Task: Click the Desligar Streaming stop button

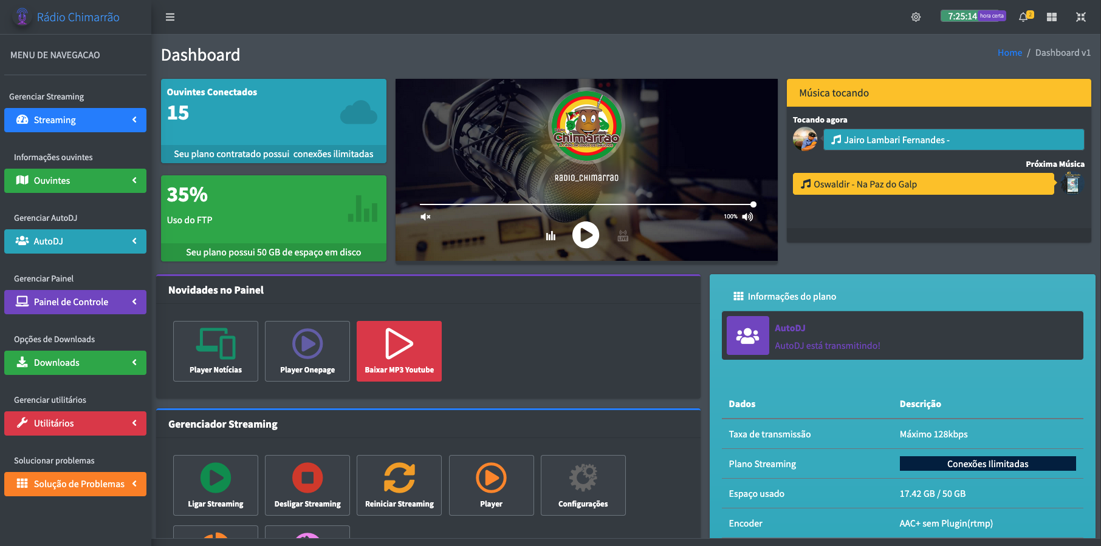Action: tap(307, 485)
